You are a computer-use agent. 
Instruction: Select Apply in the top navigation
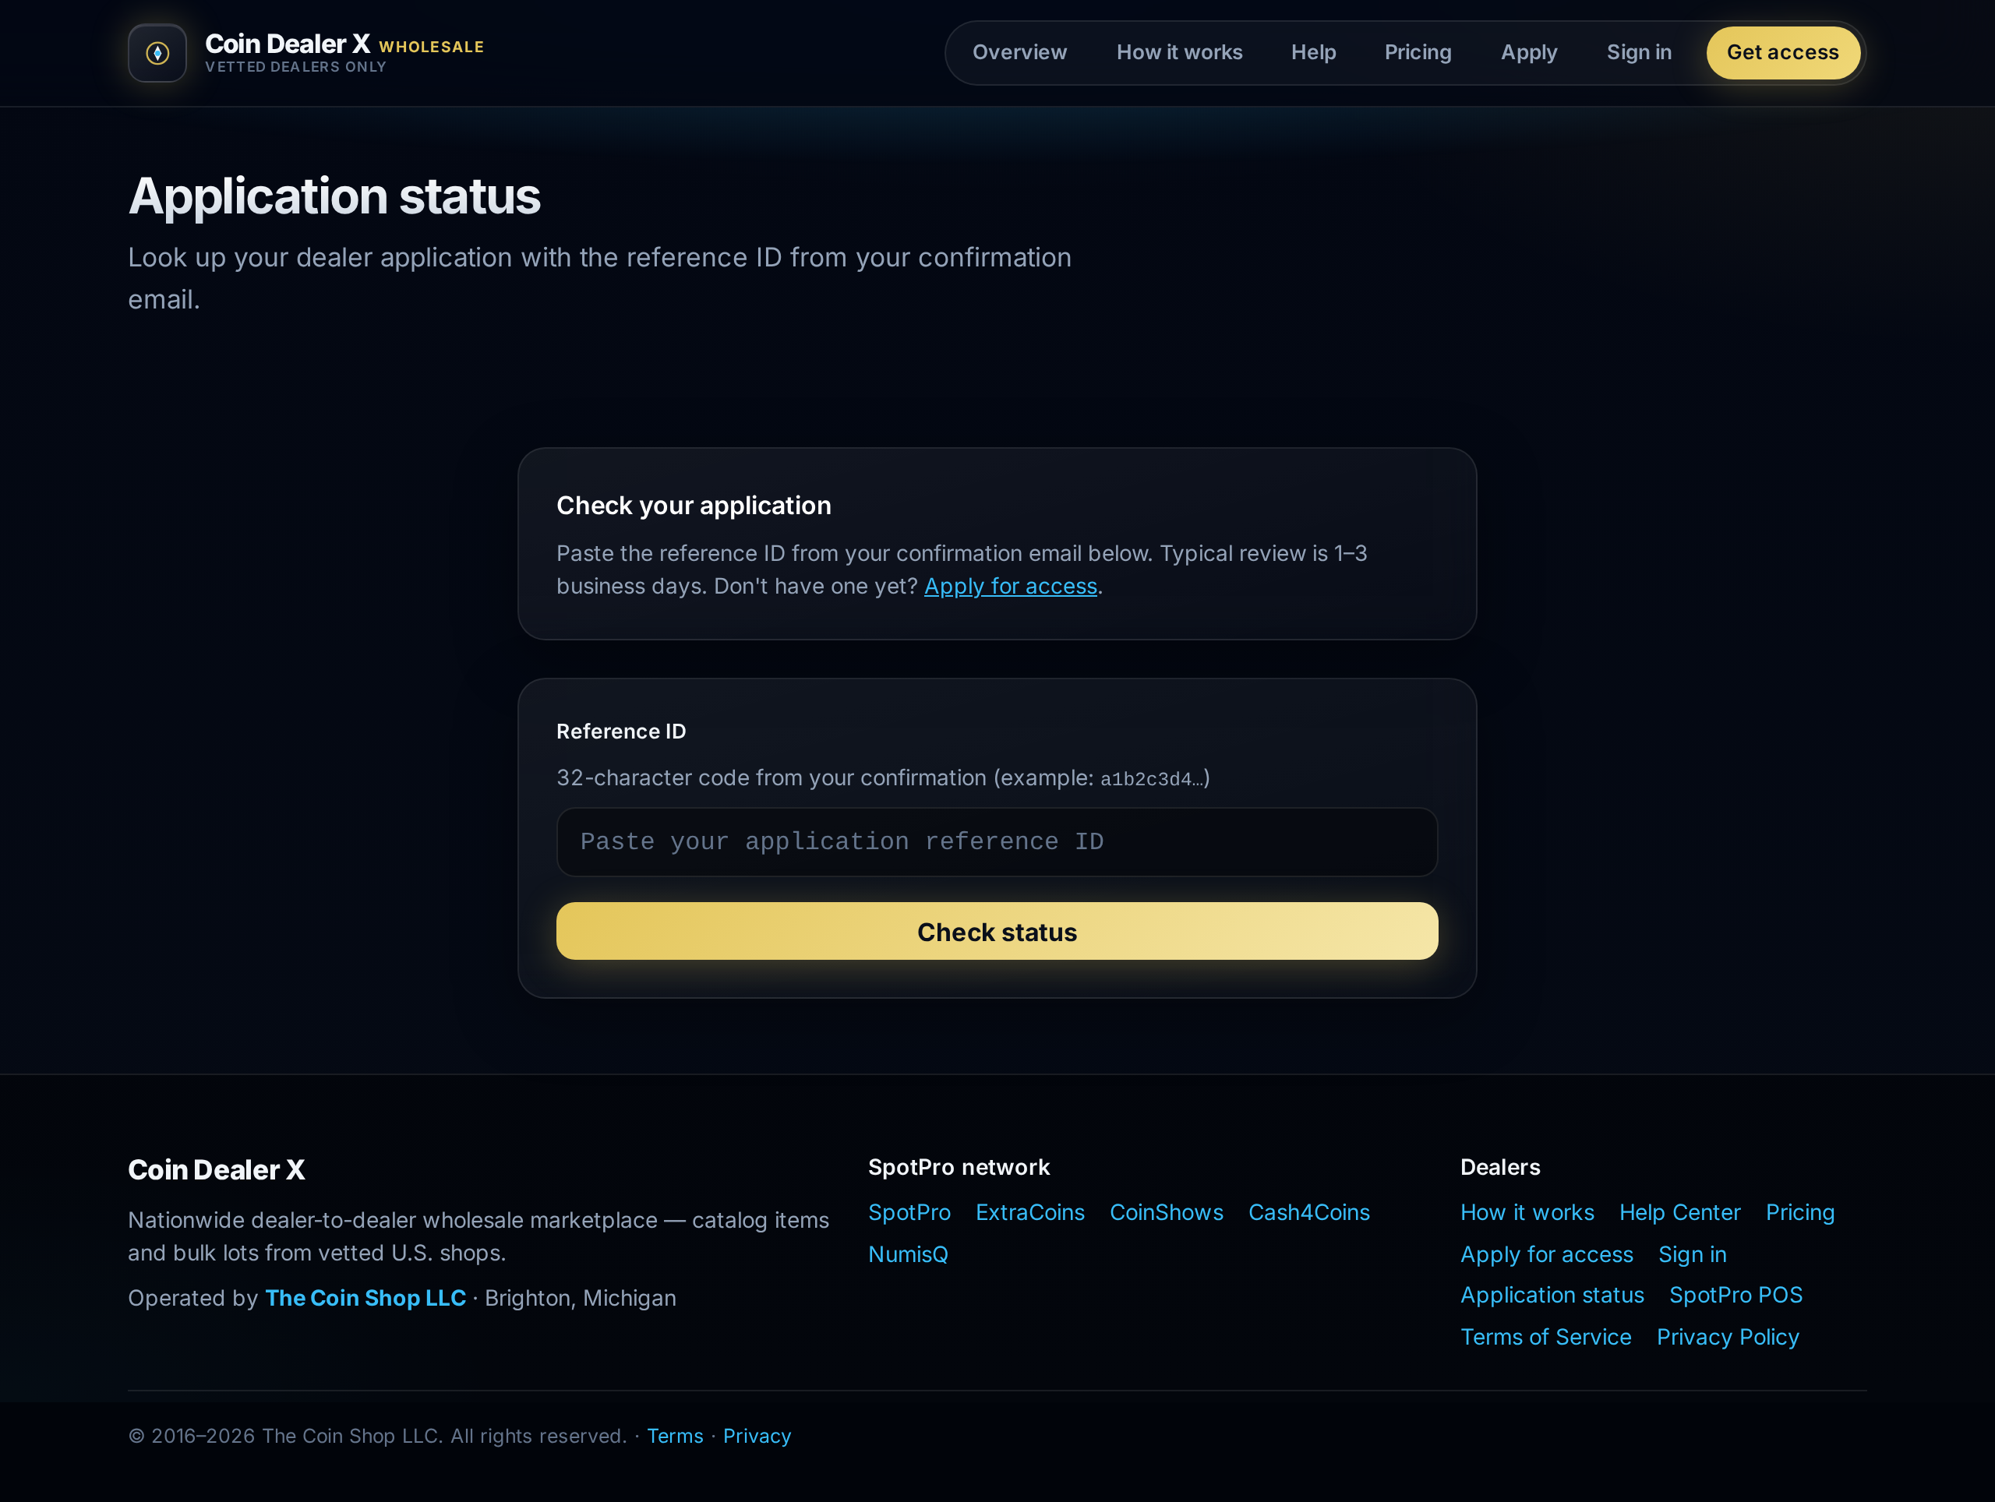[1529, 52]
